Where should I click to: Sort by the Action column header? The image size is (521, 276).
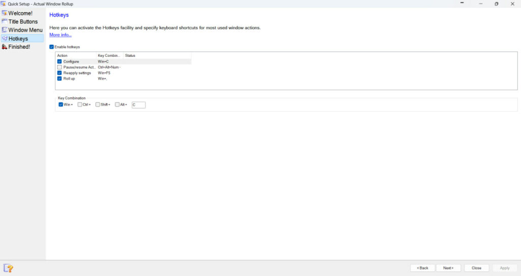pos(76,55)
